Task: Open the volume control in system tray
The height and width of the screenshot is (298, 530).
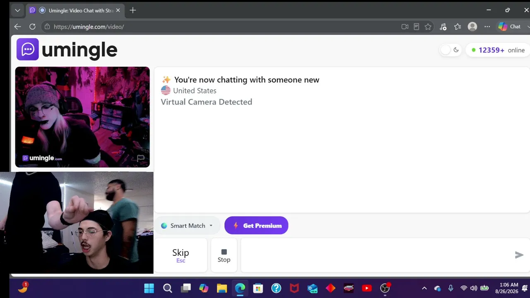Action: coord(474,288)
